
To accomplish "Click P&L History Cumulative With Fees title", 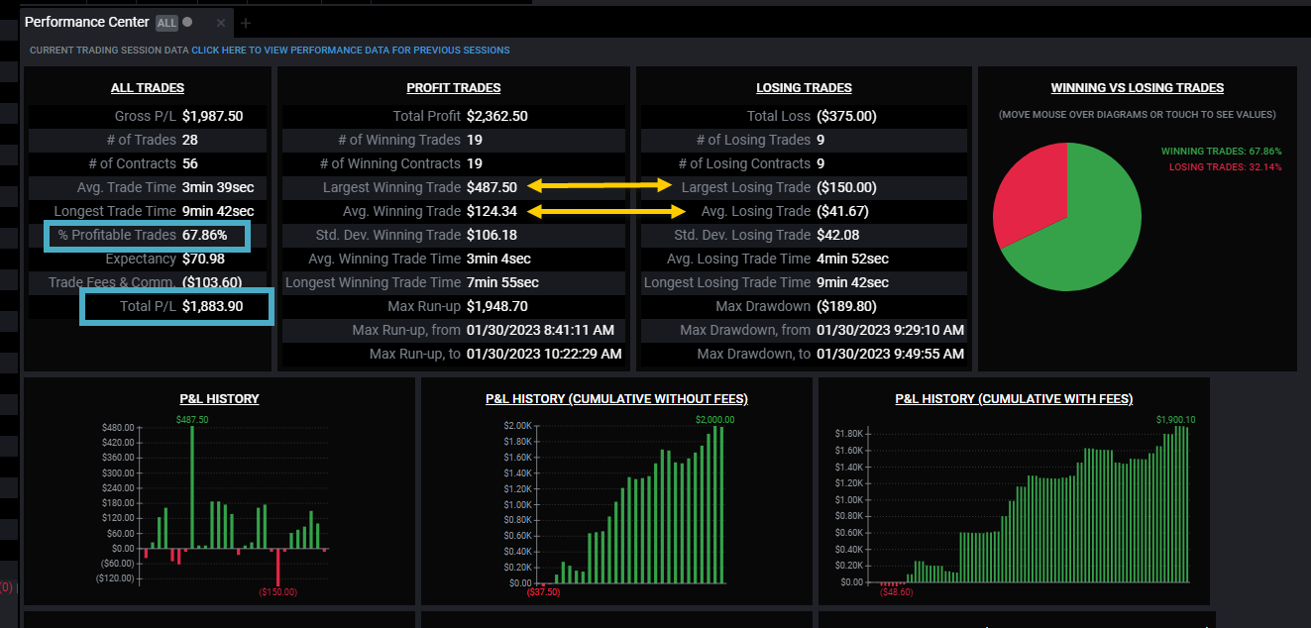I will tap(1014, 399).
